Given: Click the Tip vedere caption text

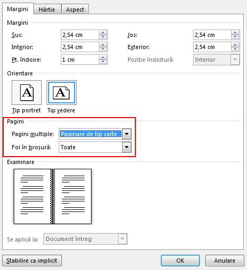Looking at the screenshot, I should pos(61,110).
